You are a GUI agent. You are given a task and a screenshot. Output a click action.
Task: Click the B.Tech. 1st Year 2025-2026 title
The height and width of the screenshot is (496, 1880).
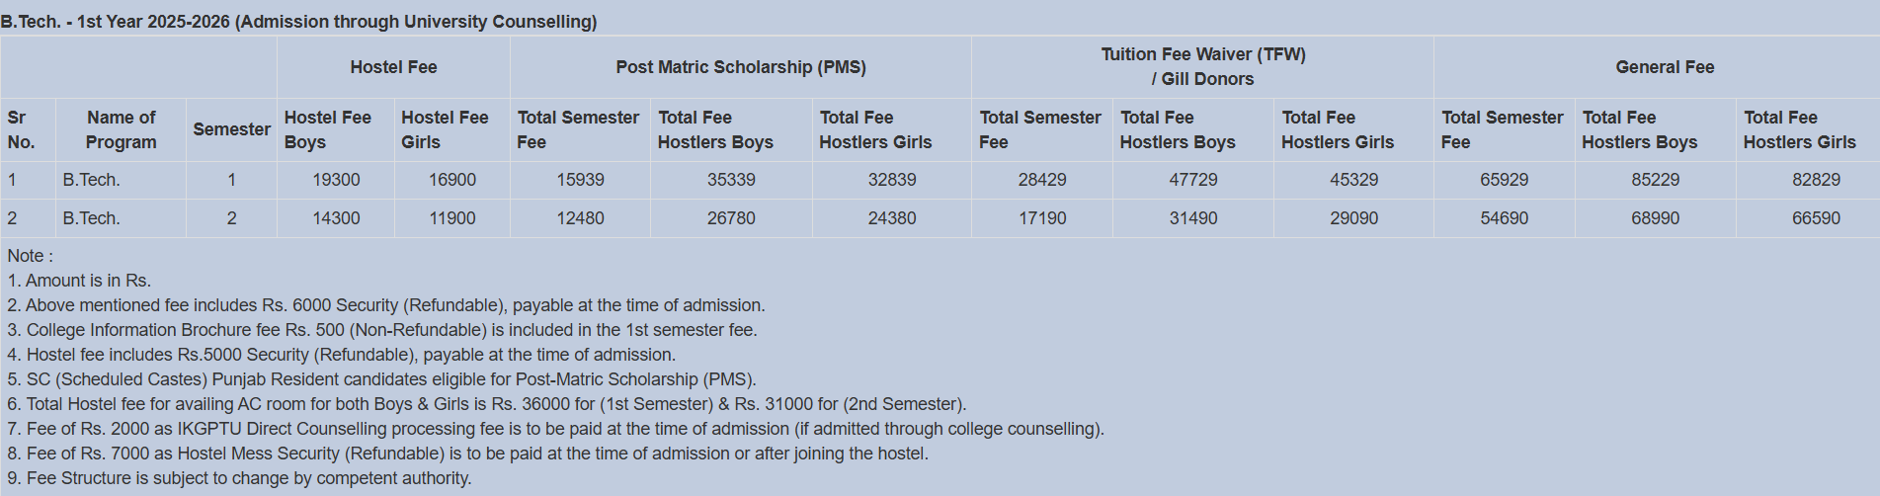[x=298, y=22]
